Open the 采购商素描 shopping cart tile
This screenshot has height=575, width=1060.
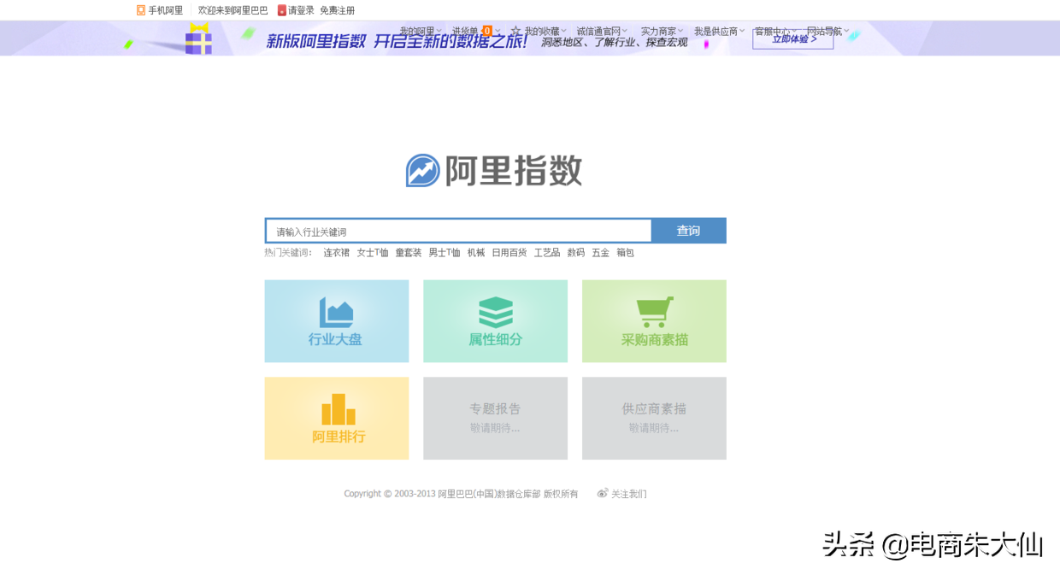coord(654,321)
